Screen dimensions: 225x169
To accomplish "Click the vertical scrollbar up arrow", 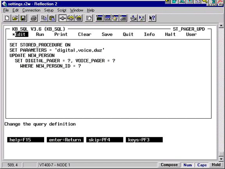I will click(221, 25).
